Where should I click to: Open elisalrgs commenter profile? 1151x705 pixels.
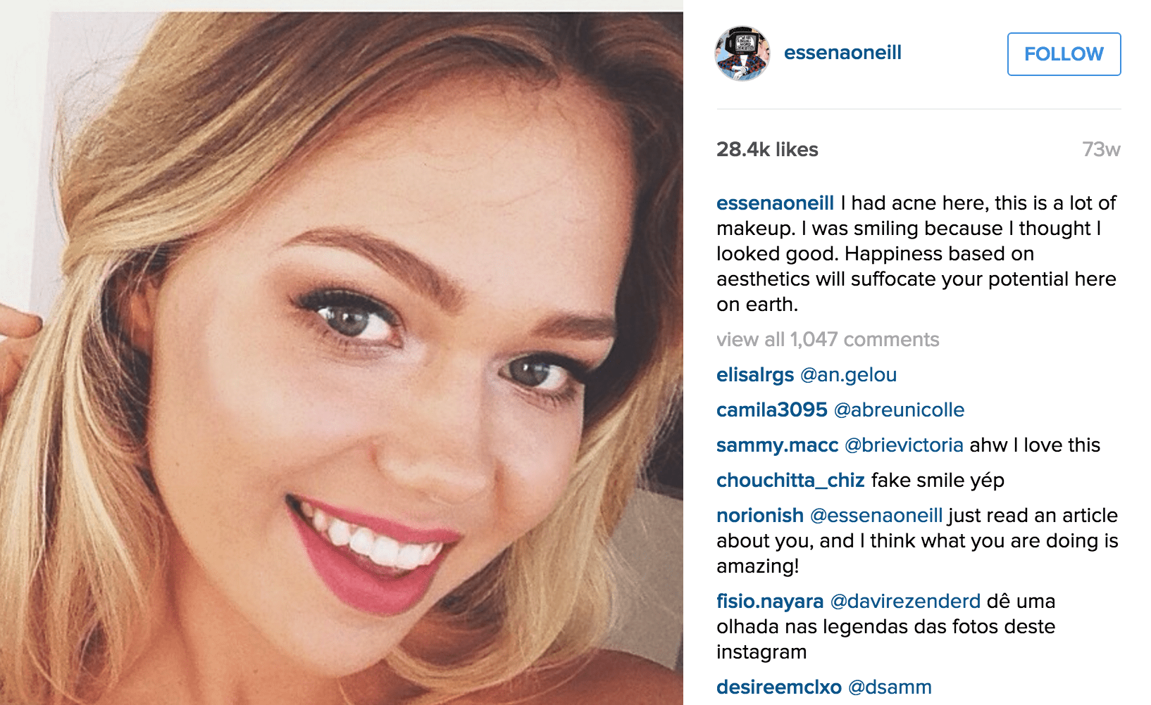coord(754,375)
